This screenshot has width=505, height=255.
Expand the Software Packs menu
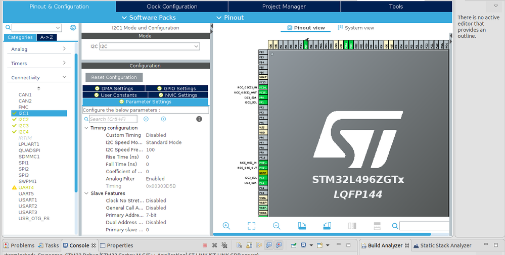149,17
